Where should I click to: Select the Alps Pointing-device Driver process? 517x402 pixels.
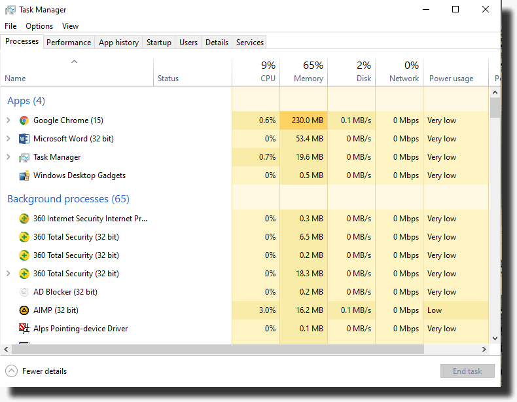[80, 329]
